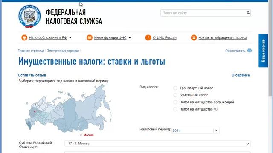Screen dimensions: 273x153
Task: Click the orange Иные функции ФНС icon
Action: pos(90,37)
